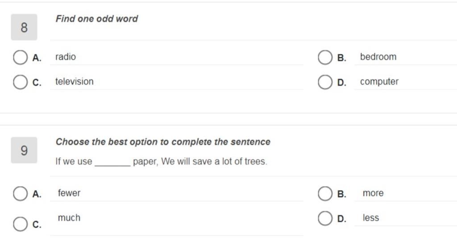Screen dimensions: 457x238
Task: Click the answer text 'bedroom'
Action: click(378, 57)
